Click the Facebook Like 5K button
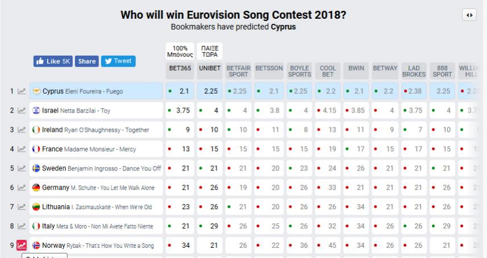The image size is (487, 258). [53, 61]
